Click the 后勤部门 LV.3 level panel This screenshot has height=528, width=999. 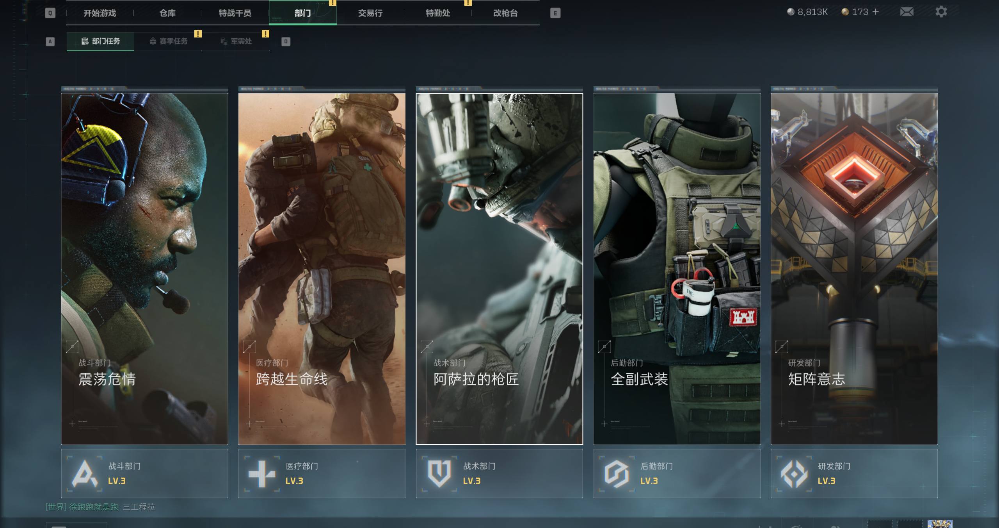pos(677,474)
